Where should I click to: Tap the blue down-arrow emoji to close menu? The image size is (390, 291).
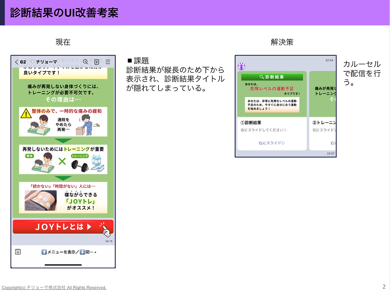click(82, 252)
